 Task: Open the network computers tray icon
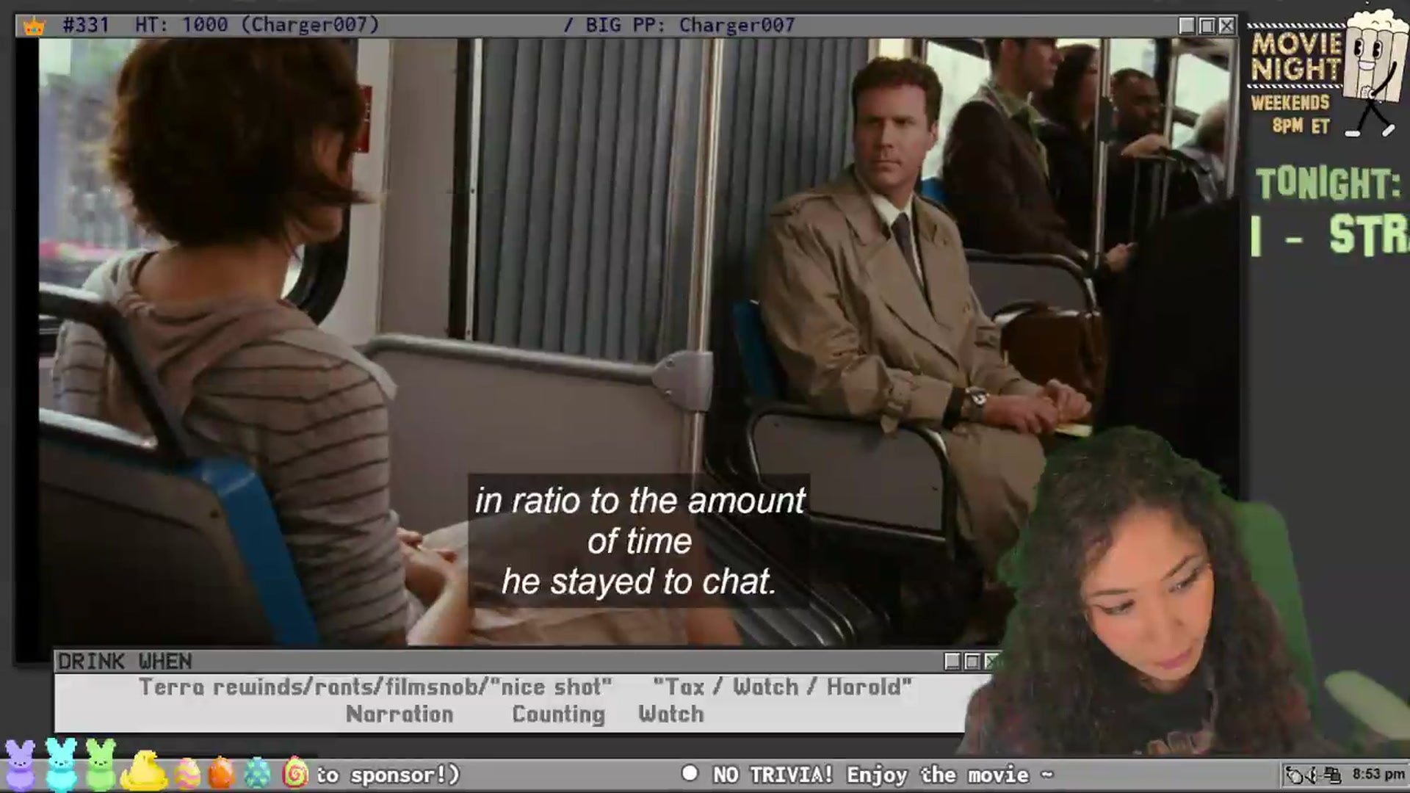coord(1332,775)
